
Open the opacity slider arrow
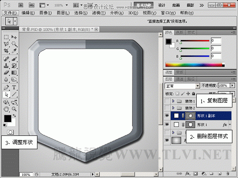click(232, 86)
